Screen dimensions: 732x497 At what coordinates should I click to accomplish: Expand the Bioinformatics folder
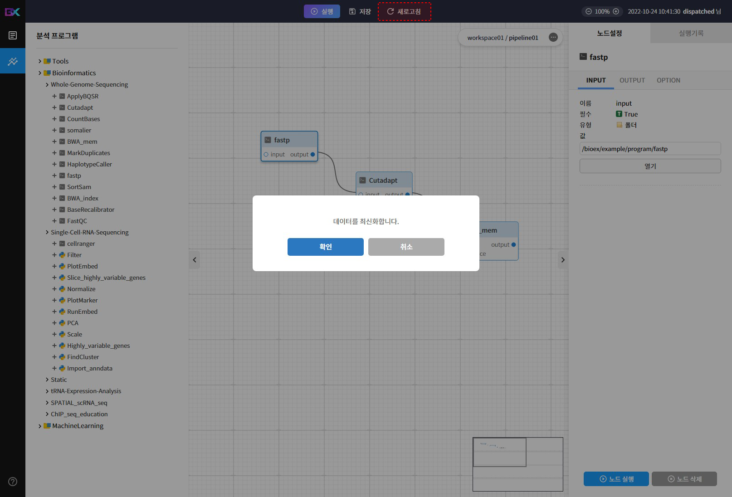click(40, 73)
